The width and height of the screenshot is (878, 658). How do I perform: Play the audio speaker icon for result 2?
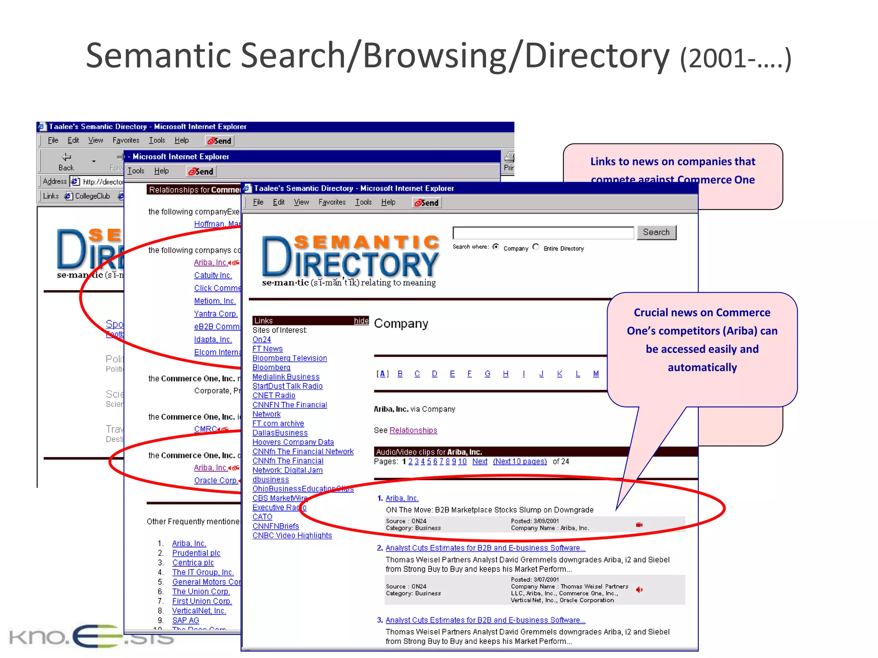pos(639,590)
